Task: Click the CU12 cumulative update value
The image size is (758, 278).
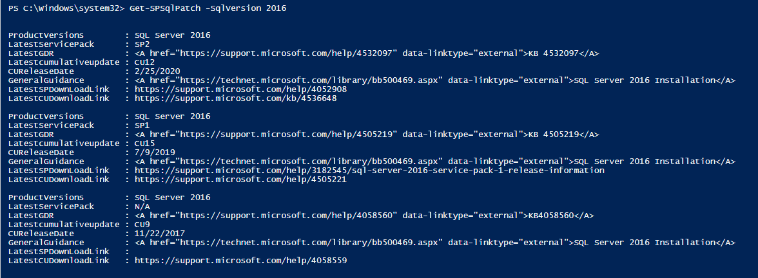Action: 144,62
